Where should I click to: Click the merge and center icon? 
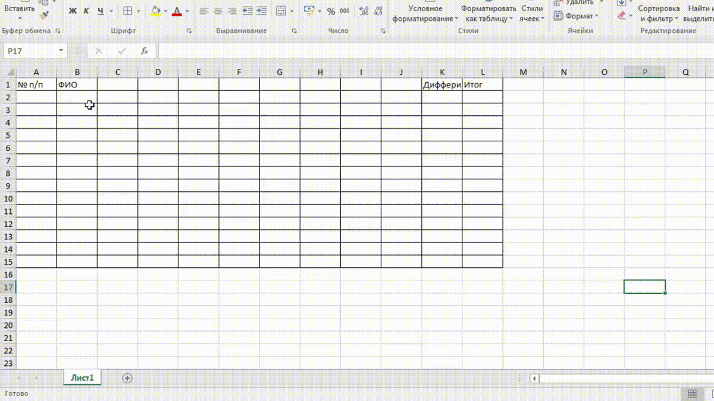[281, 11]
